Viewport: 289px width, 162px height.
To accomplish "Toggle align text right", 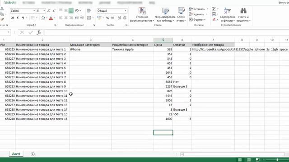I will tap(71, 18).
